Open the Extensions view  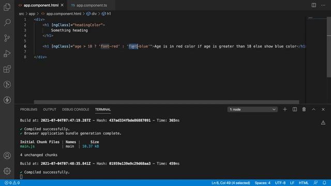click(x=7, y=69)
